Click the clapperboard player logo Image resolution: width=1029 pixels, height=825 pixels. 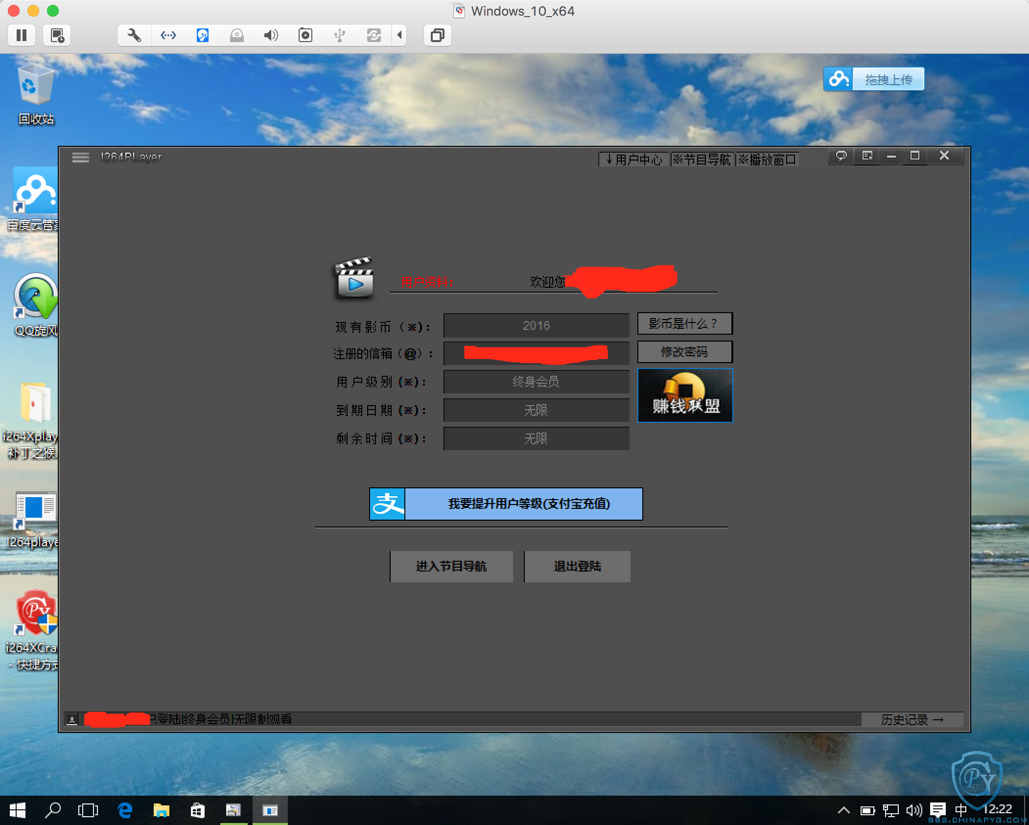[x=354, y=277]
